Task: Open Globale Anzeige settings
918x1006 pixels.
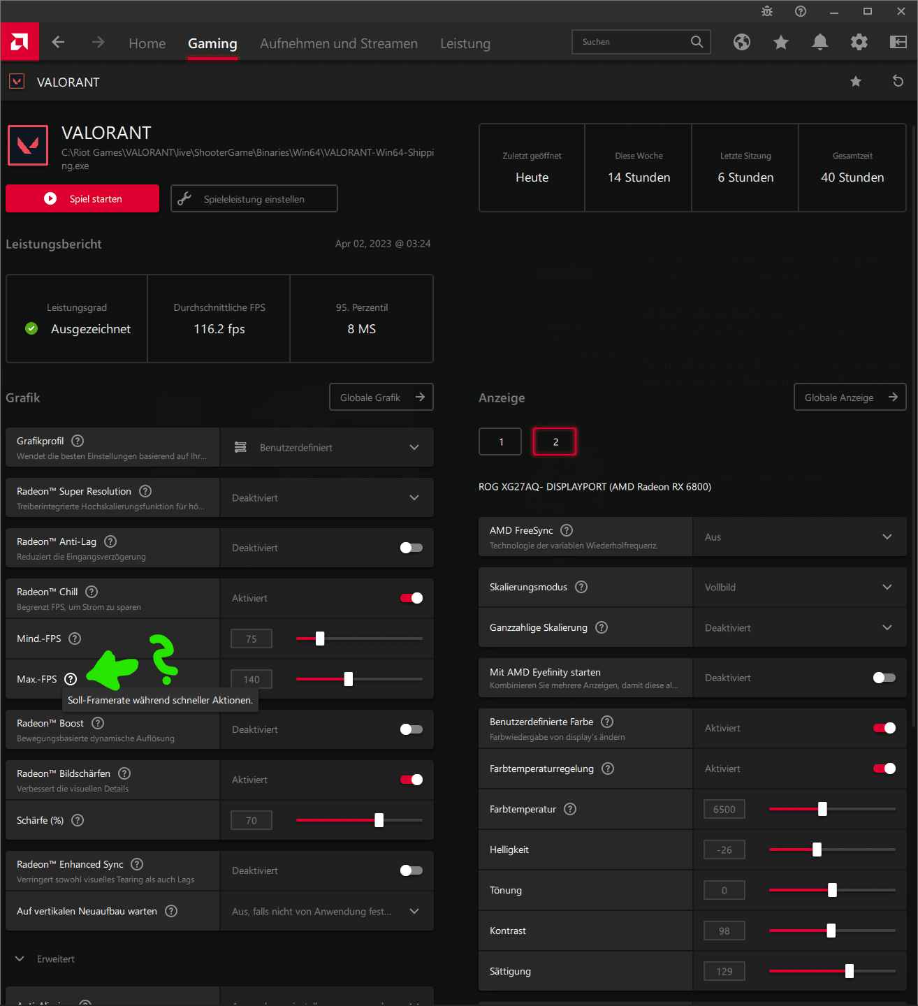Action: coord(850,397)
